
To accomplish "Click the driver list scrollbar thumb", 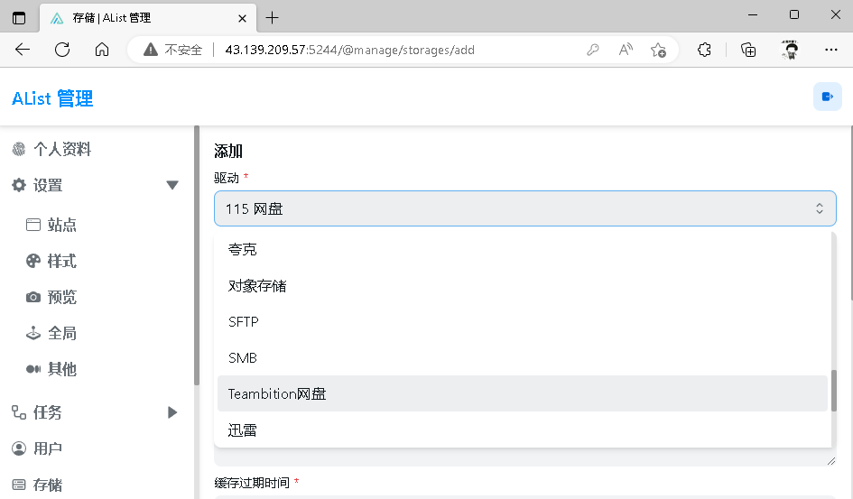I will 834,390.
